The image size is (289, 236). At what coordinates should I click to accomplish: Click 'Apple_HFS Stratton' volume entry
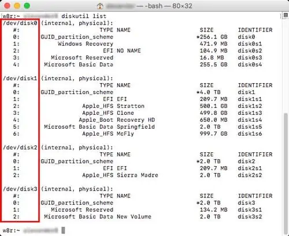point(113,106)
